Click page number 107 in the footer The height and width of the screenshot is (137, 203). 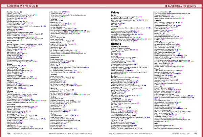(x=195, y=133)
